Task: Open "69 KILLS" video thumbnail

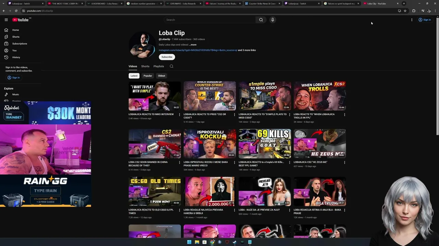Action: 265,144
